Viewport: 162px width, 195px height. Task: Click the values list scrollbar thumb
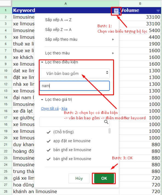pyautogui.click(x=109, y=131)
